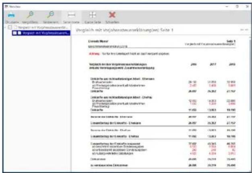The height and width of the screenshot is (173, 252).
Task: Show Ganze Seite in preview
Action: tap(93, 15)
